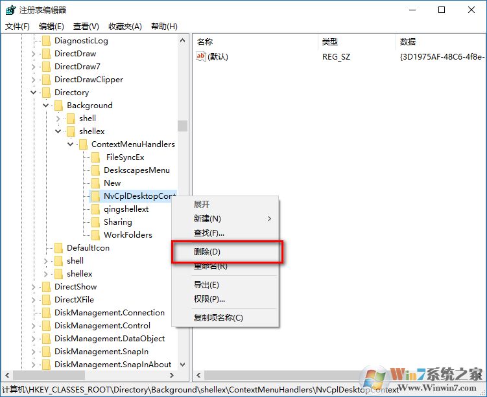
Task: Open the 新建(N) submenu
Action: tap(226, 219)
